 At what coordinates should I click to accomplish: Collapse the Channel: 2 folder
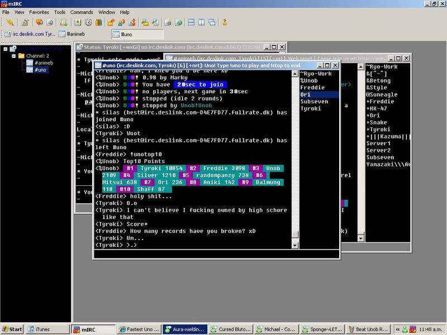pos(13,56)
